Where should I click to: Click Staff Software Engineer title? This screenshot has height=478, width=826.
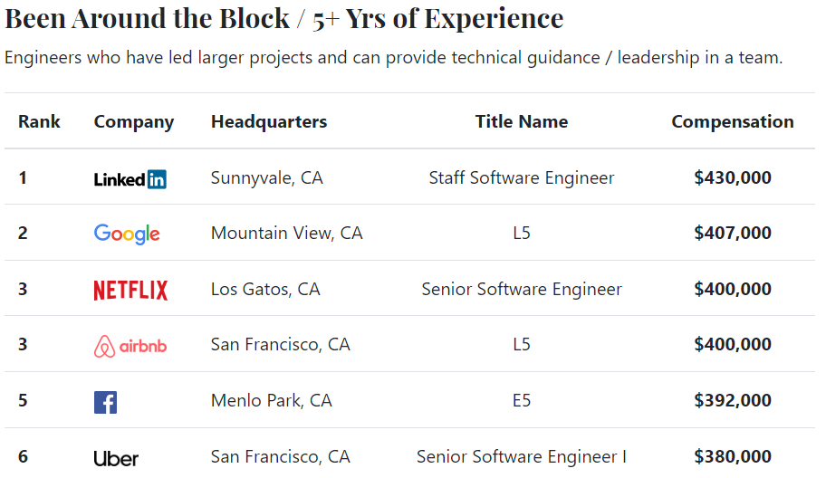point(522,178)
